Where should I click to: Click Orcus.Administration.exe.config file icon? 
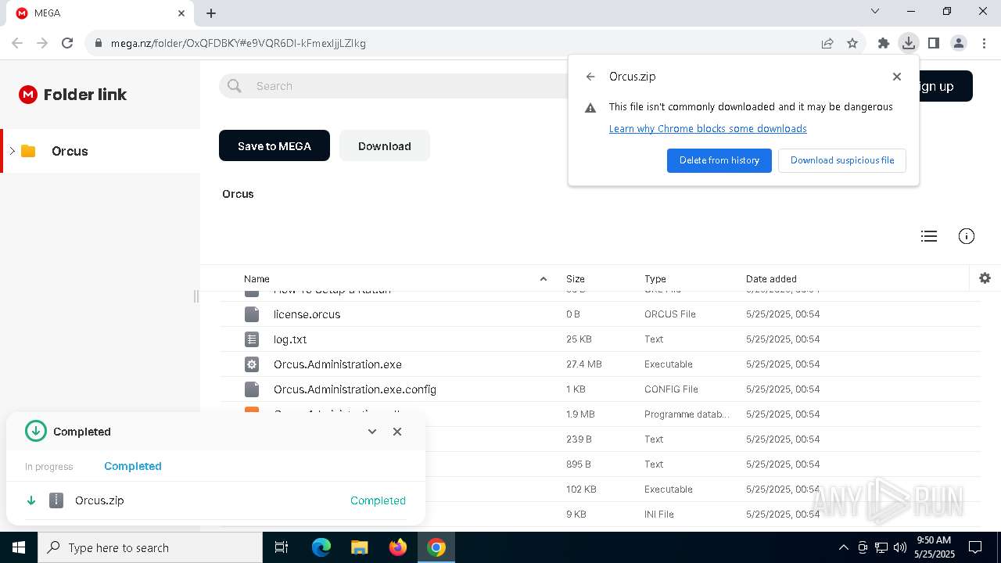coord(252,389)
